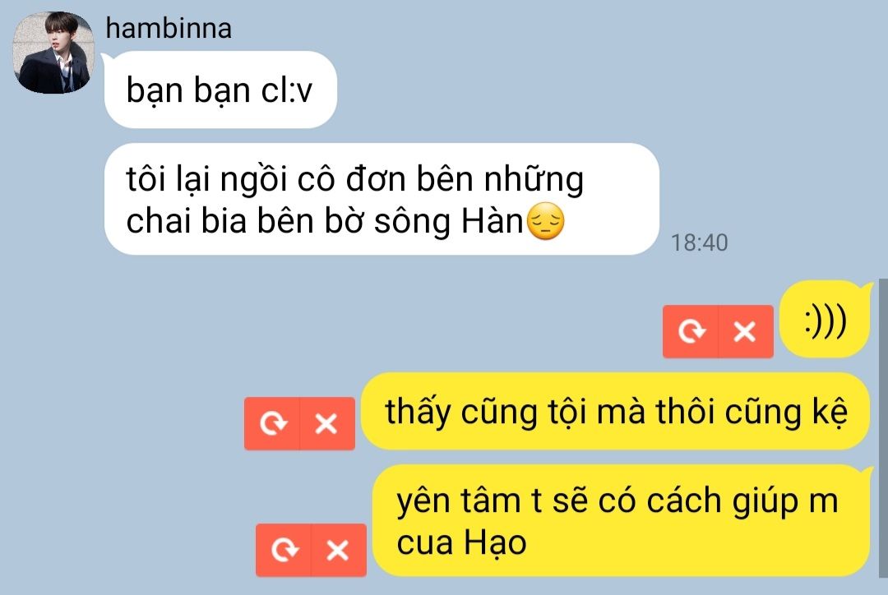888x595 pixels.
Task: Click the word "Hàn" in the message
Action: [x=493, y=221]
